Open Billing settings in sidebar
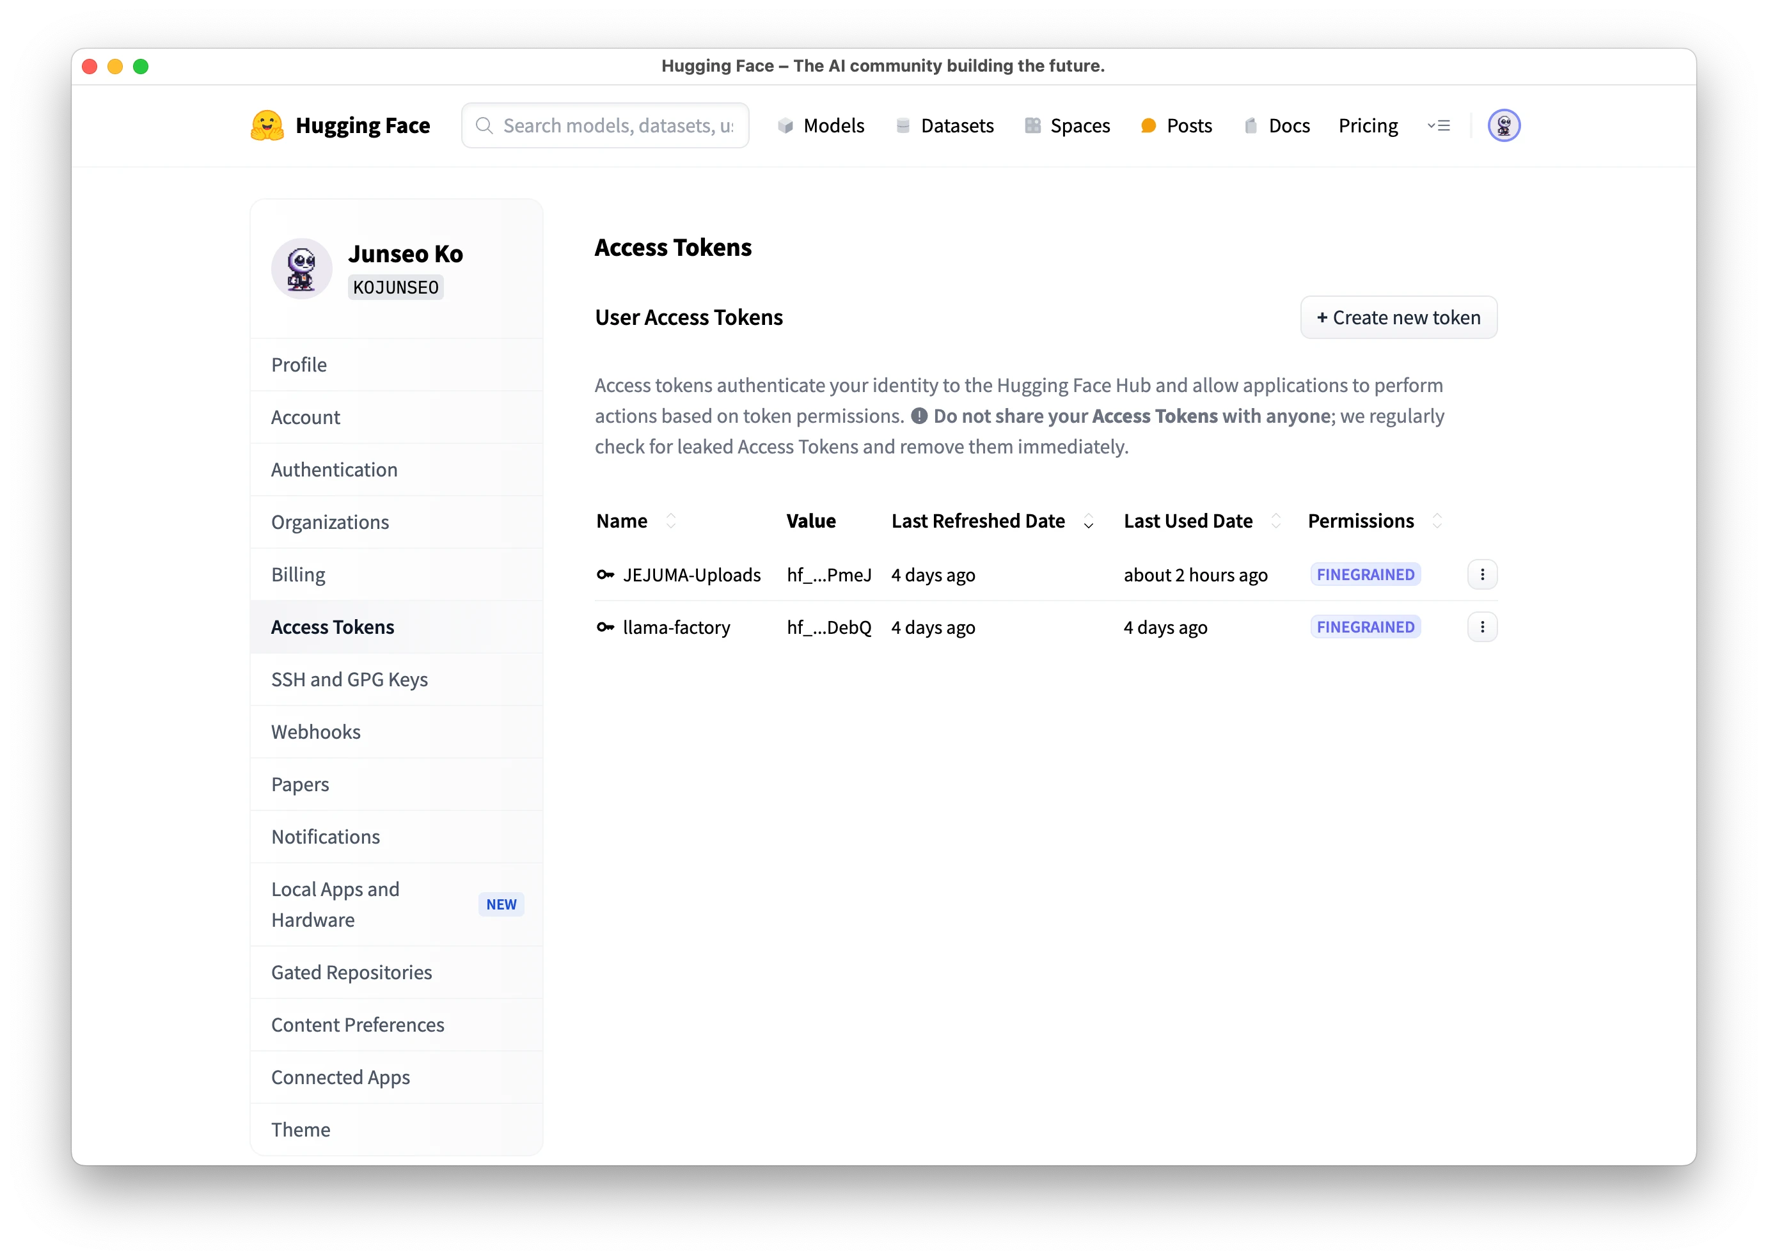This screenshot has height=1260, width=1768. 397,575
